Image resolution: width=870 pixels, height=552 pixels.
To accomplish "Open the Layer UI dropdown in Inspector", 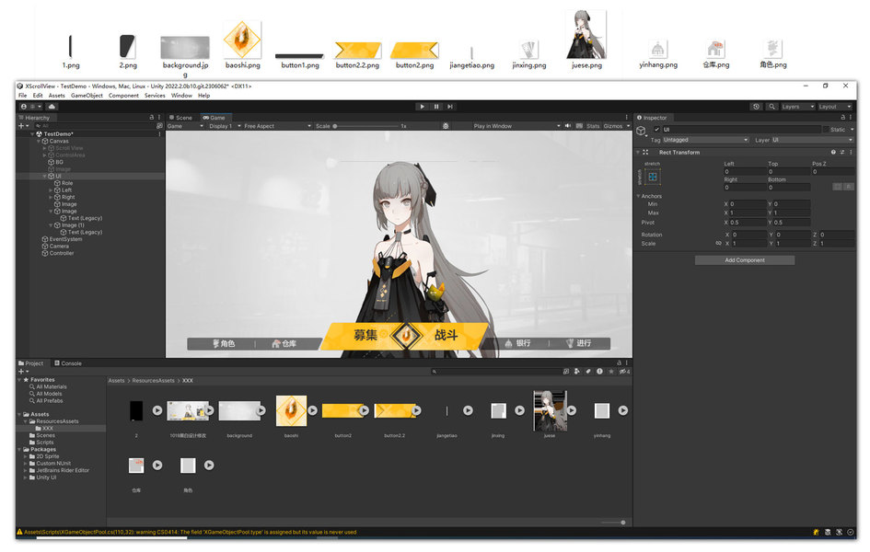I will (812, 140).
